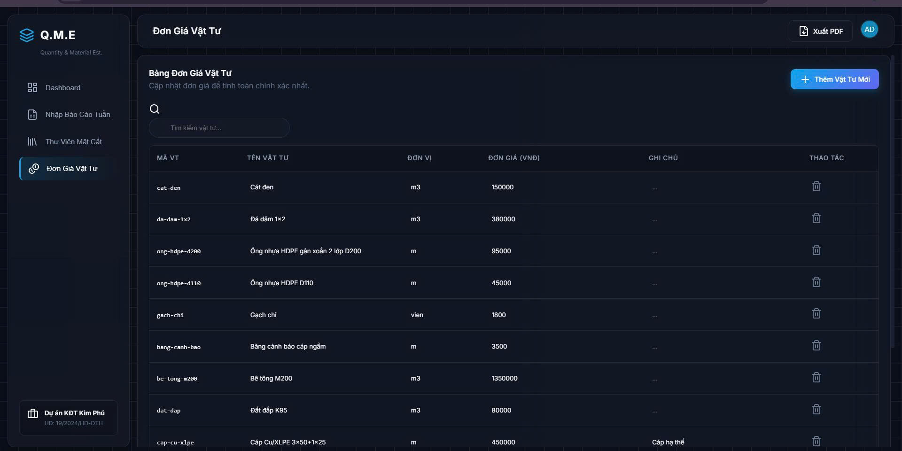The height and width of the screenshot is (451, 902).
Task: Click the Đất đắp K95 material name
Action: (269, 410)
